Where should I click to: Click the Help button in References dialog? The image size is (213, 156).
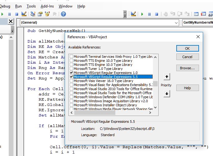tap(188, 88)
